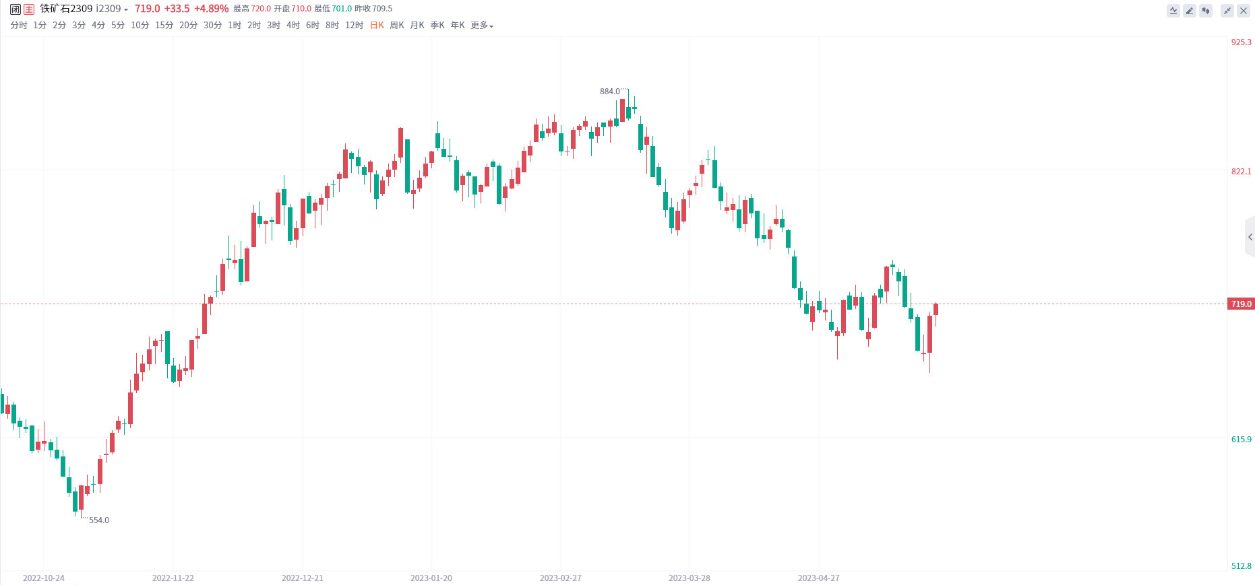Switch to 季K quarterly candlestick tab

click(437, 26)
